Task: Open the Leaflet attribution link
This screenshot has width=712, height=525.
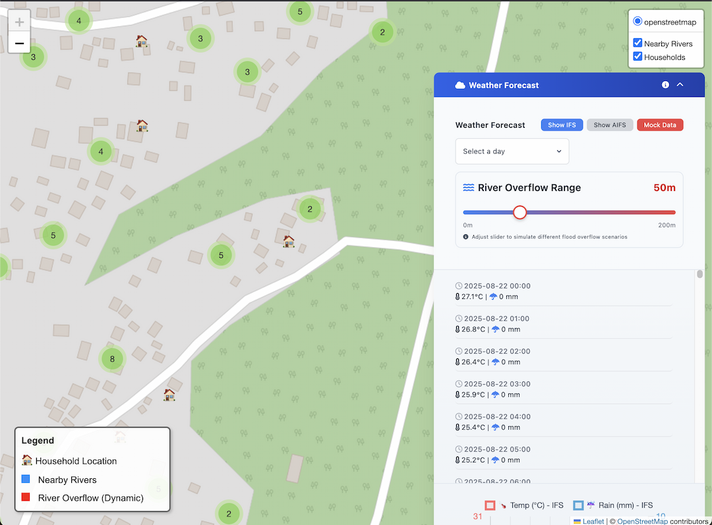Action: tap(593, 521)
